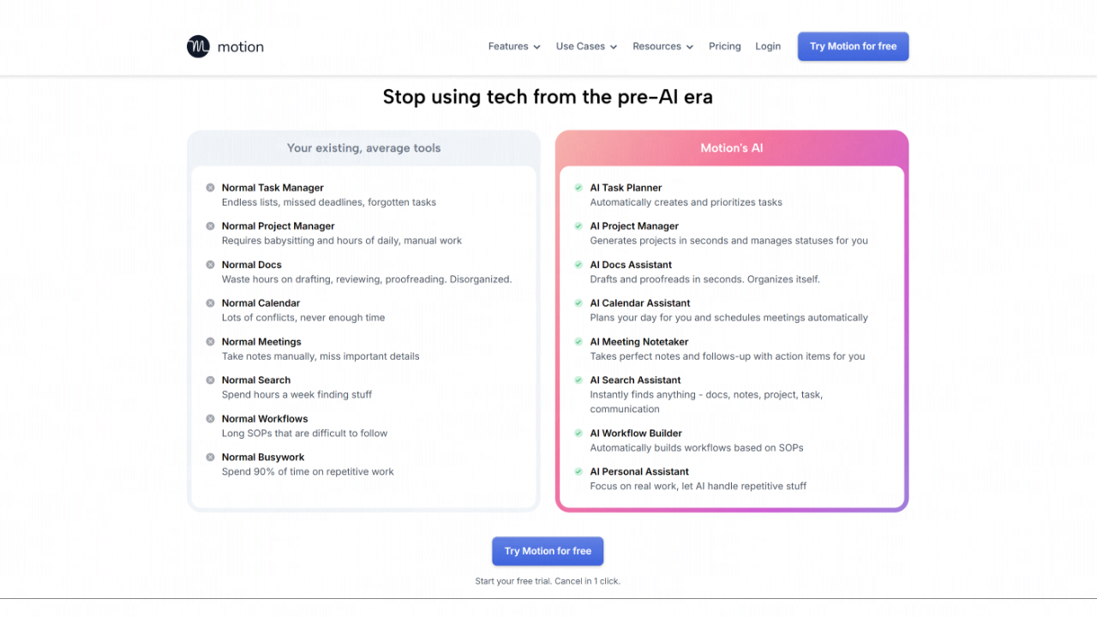Click the green checkmark beside AI Personal Assistant
Image resolution: width=1097 pixels, height=617 pixels.
pyautogui.click(x=578, y=472)
